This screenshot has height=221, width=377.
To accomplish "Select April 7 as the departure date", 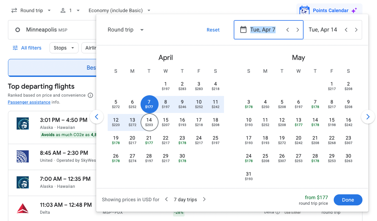I will pyautogui.click(x=149, y=104).
